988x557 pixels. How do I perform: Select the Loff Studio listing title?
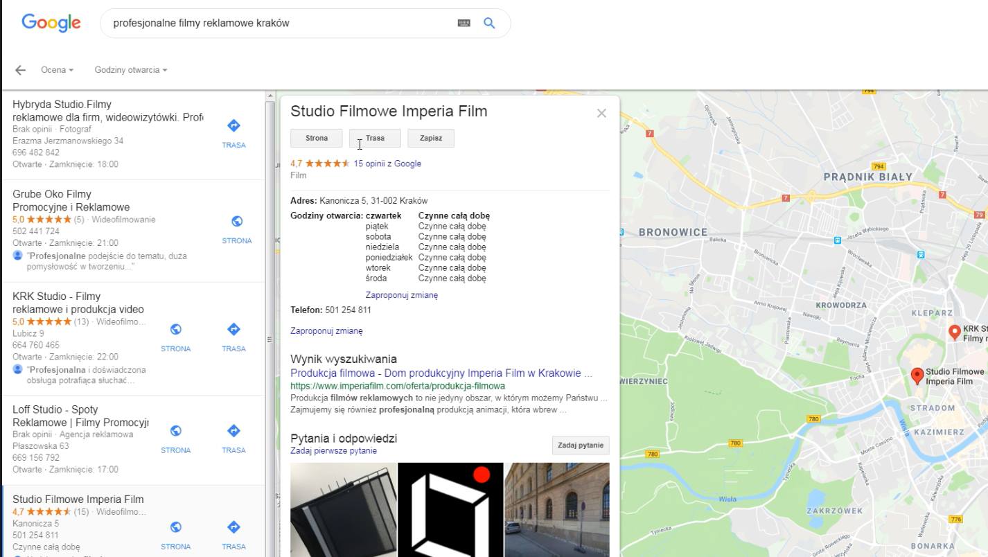pos(80,416)
